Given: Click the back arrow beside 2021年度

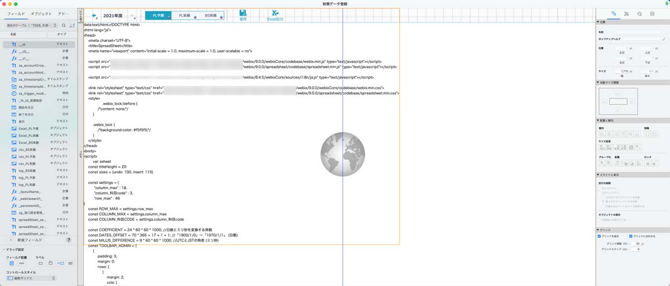Looking at the screenshot, I should 94,16.
